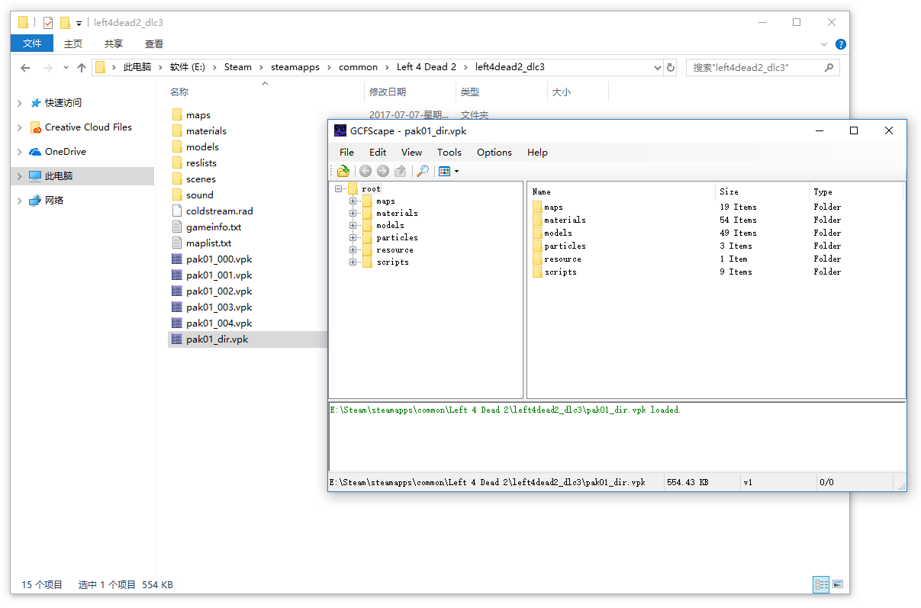Viewport: 921px width, 608px height.
Task: Open the File menu in GCFScape
Action: [346, 152]
